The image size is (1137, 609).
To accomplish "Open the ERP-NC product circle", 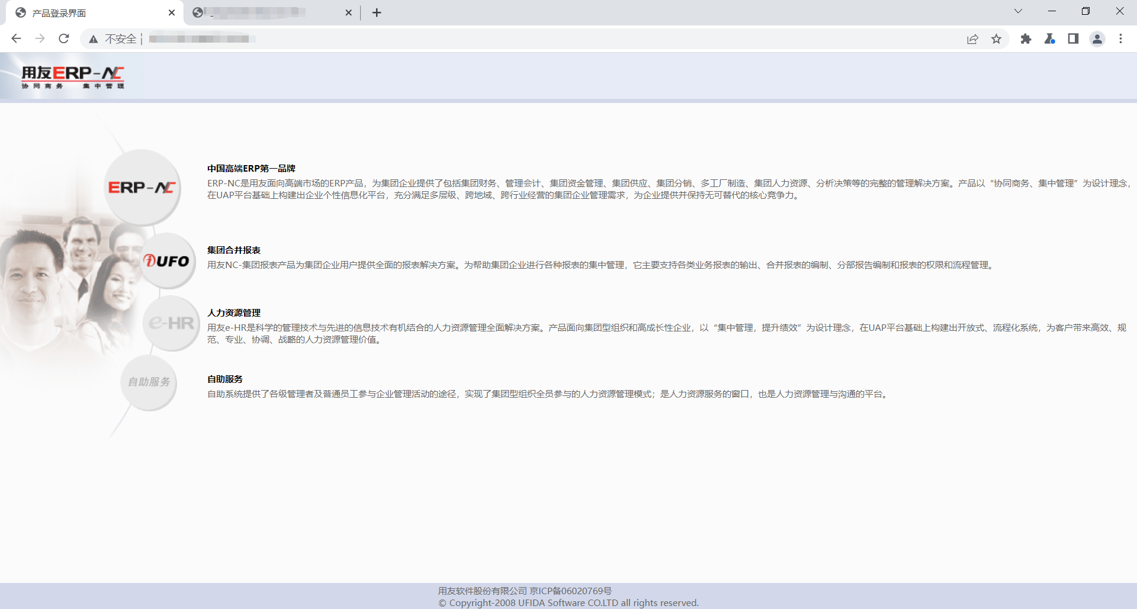I will [142, 188].
